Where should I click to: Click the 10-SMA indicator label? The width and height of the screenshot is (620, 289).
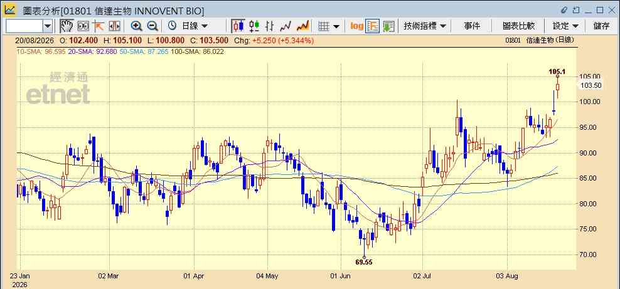click(41, 51)
